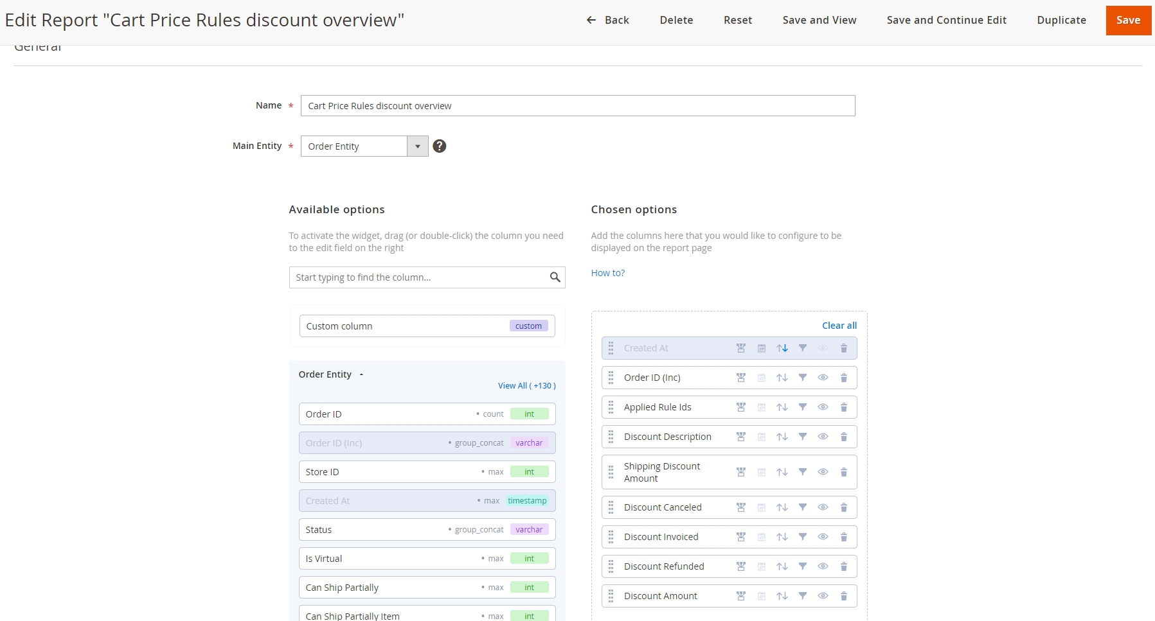
Task: Click the Back button
Action: [x=608, y=20]
